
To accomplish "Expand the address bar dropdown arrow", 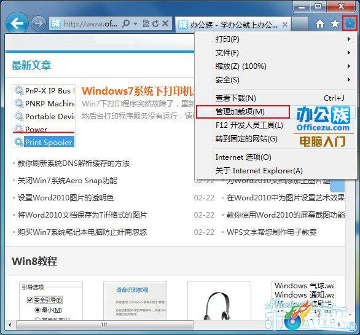I will point(135,24).
